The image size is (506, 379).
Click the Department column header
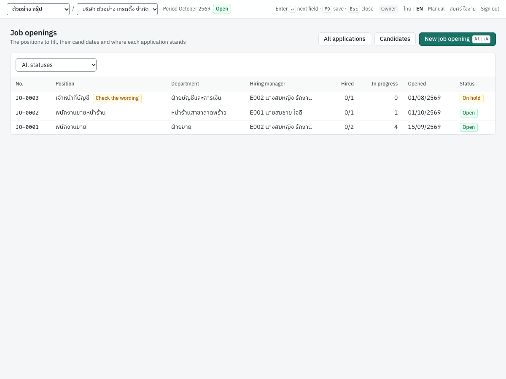(185, 84)
